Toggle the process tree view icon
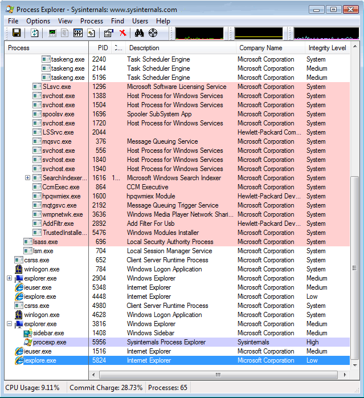Screen dimensions: 364x398 click(65, 33)
